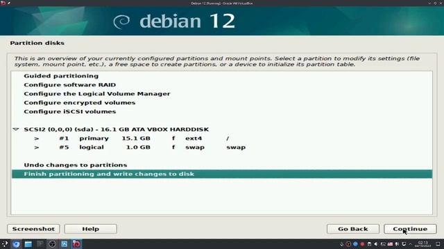The width and height of the screenshot is (444, 249).
Task: Select Finish partitioning and write changes to disk
Action: pos(222,174)
